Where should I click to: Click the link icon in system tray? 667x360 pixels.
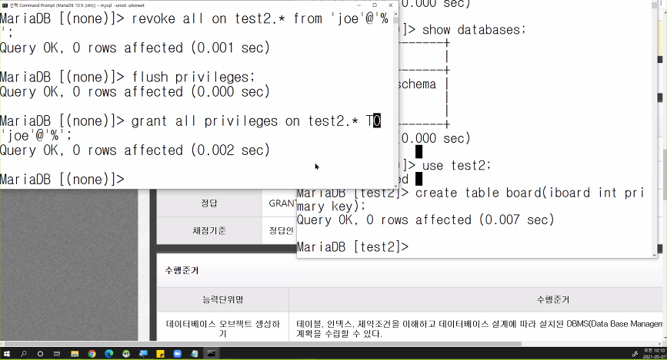click(x=635, y=354)
